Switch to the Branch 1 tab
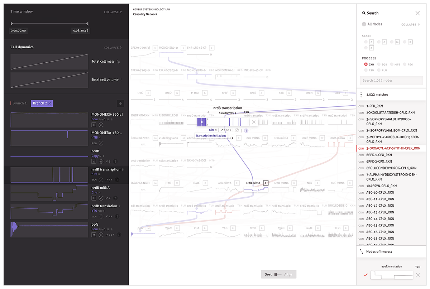 tap(19, 103)
